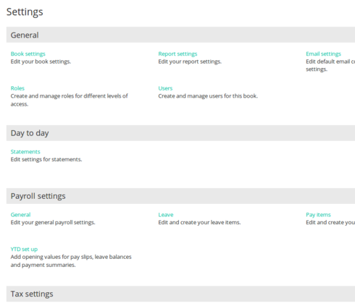Click the Tax settings section header
Screen dimensions: 355x306
(180, 294)
